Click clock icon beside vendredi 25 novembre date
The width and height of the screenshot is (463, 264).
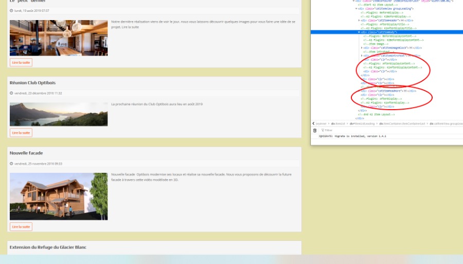tap(11, 164)
